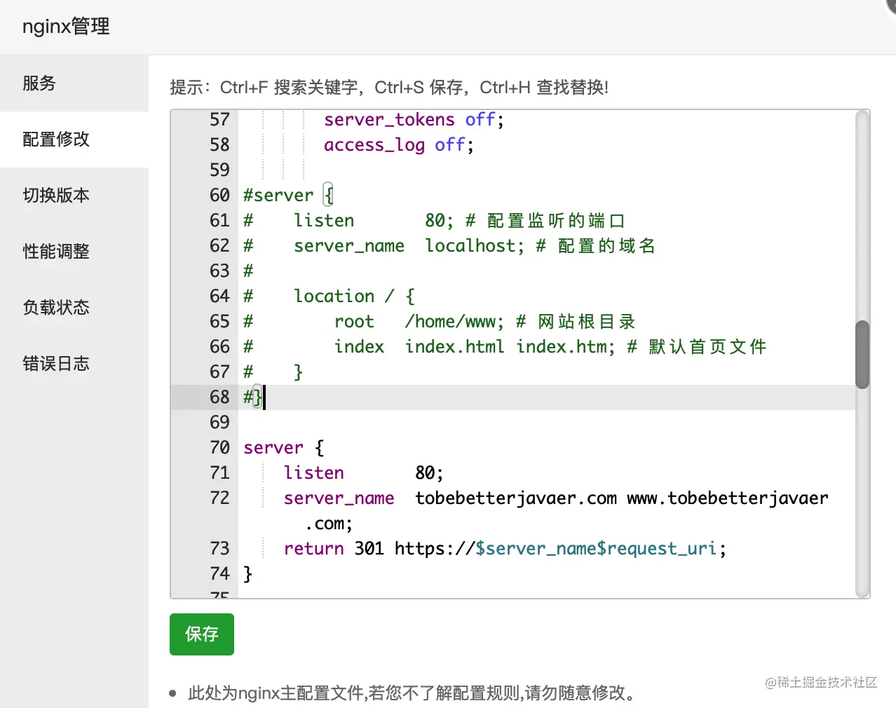Click the empty line 69 in editor

[547, 423]
